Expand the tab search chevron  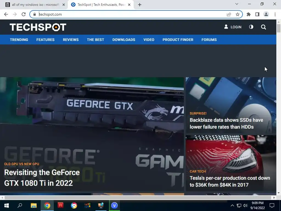(237, 4)
